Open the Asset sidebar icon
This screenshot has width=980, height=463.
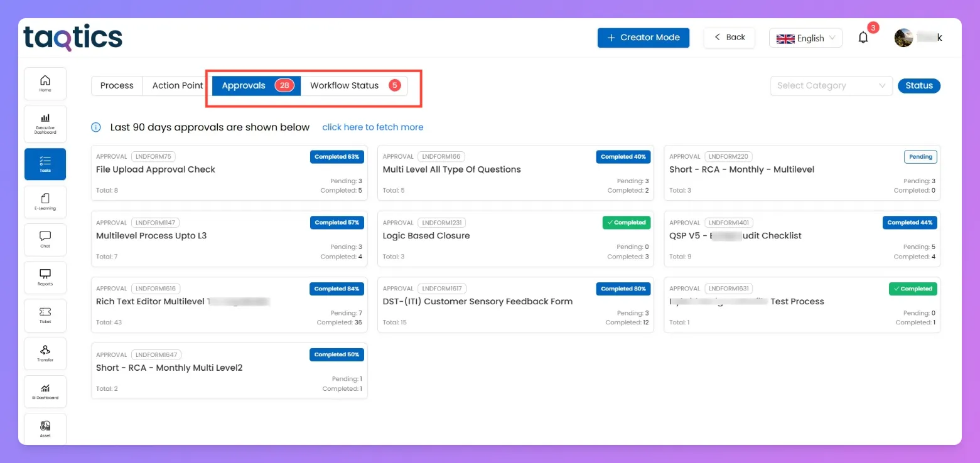[x=45, y=428]
